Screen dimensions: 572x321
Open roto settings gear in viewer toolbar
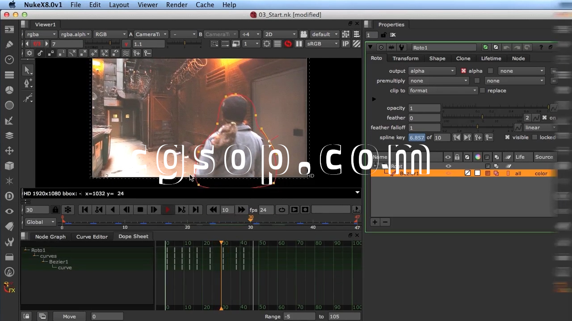tap(29, 53)
